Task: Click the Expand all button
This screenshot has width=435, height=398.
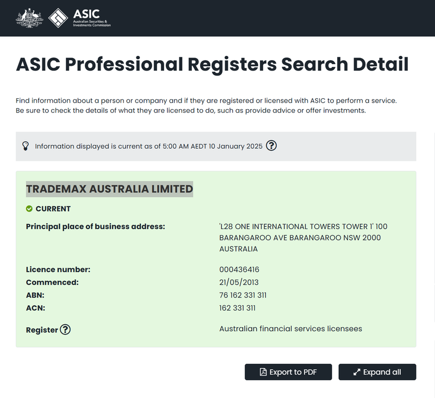Action: tap(377, 372)
